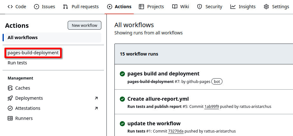Click the New workflow button

[x=85, y=25]
